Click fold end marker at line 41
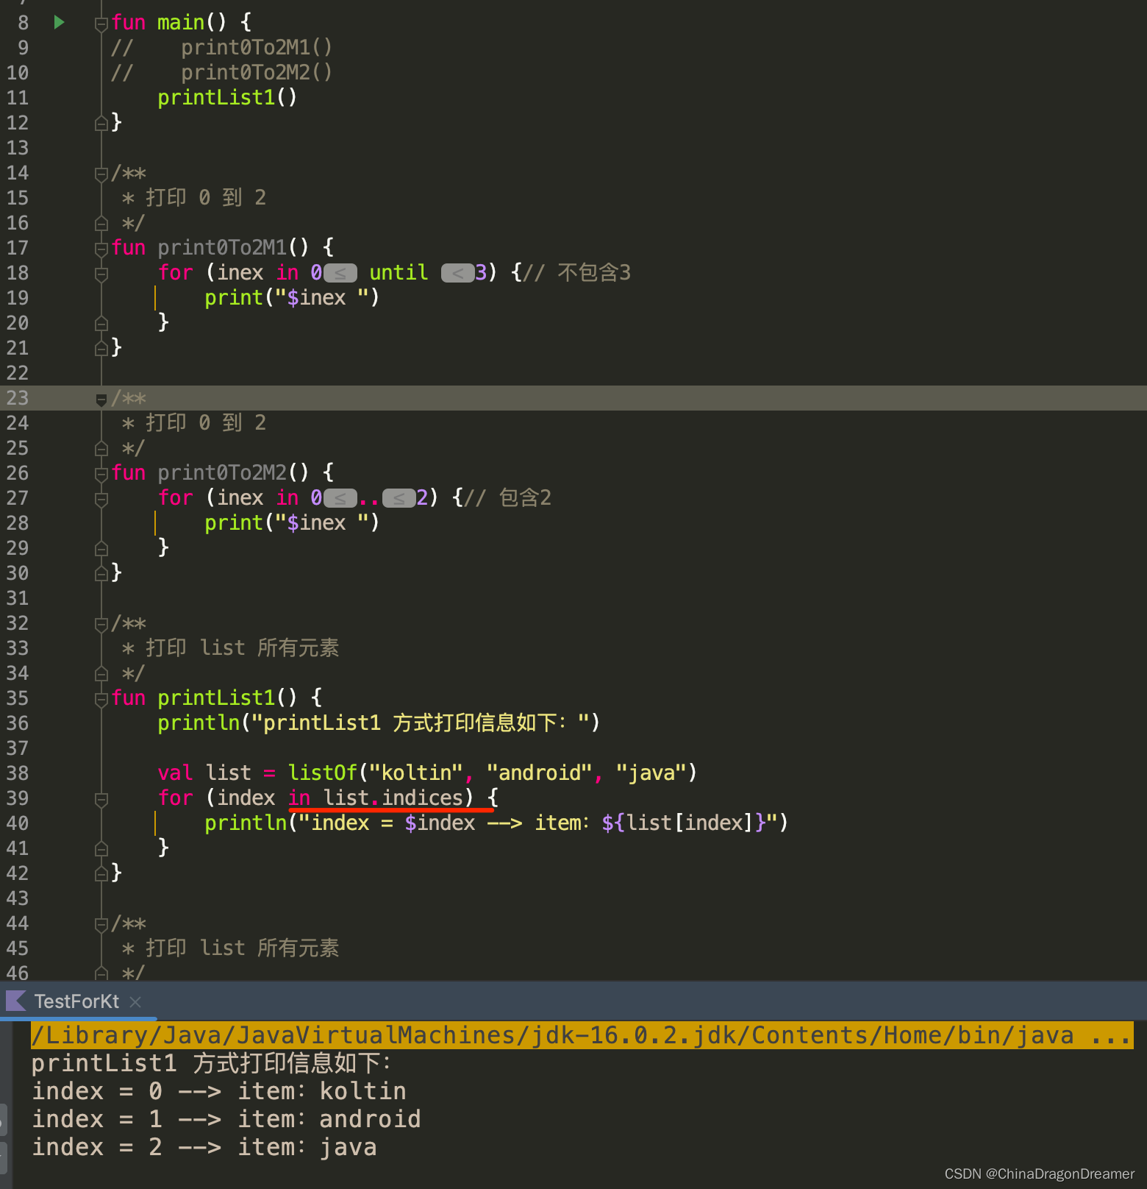 (101, 849)
